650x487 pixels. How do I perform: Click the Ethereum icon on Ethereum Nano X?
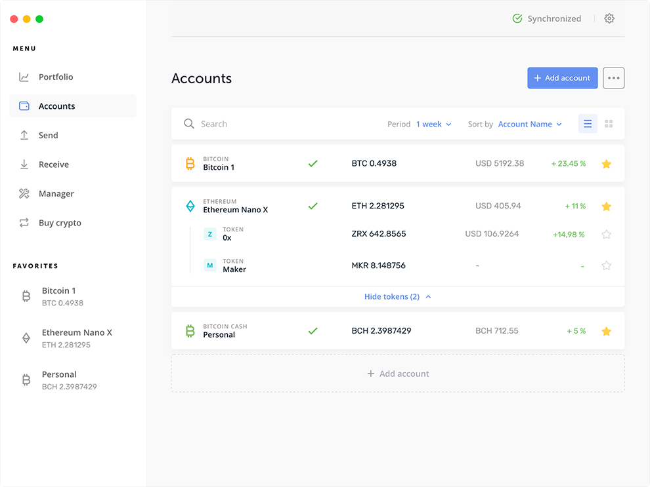190,205
